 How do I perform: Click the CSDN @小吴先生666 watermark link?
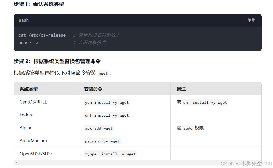click(x=245, y=164)
